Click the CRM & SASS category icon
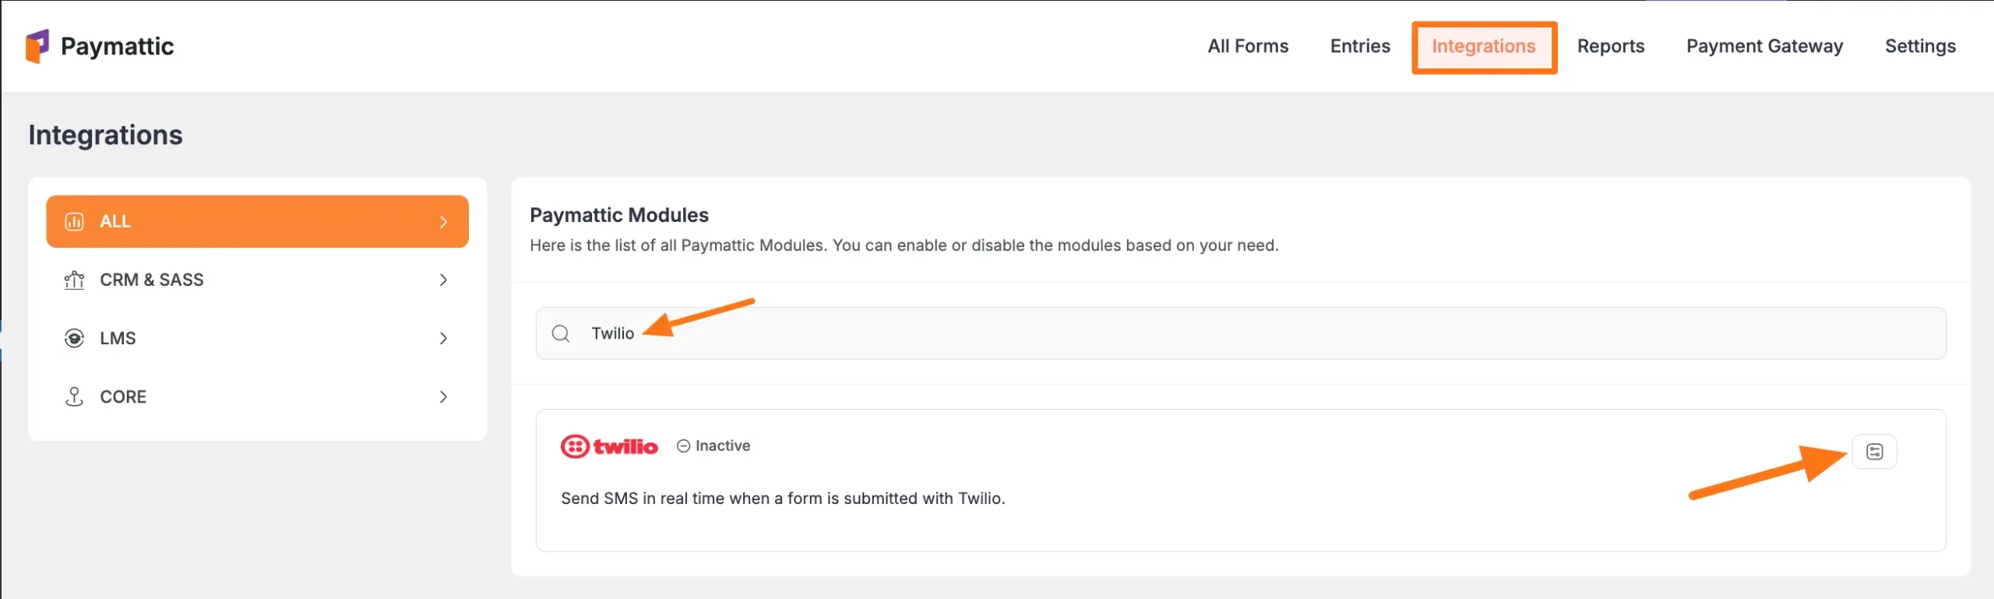1994x599 pixels. pyautogui.click(x=74, y=280)
